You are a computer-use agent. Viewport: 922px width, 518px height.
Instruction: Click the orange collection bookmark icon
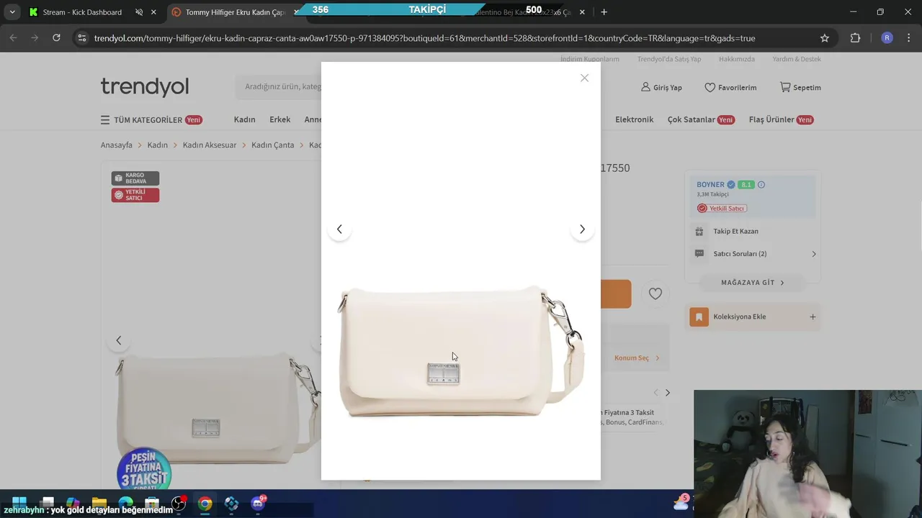pos(699,317)
